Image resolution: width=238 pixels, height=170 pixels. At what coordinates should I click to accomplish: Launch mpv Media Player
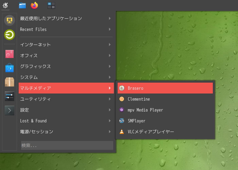pos(165,110)
